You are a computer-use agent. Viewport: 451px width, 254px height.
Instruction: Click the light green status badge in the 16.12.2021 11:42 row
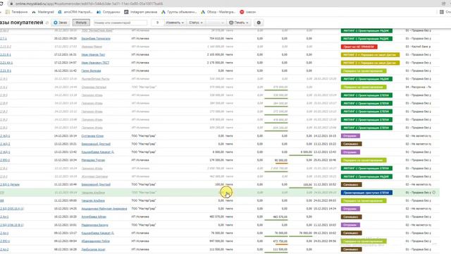pos(364,71)
